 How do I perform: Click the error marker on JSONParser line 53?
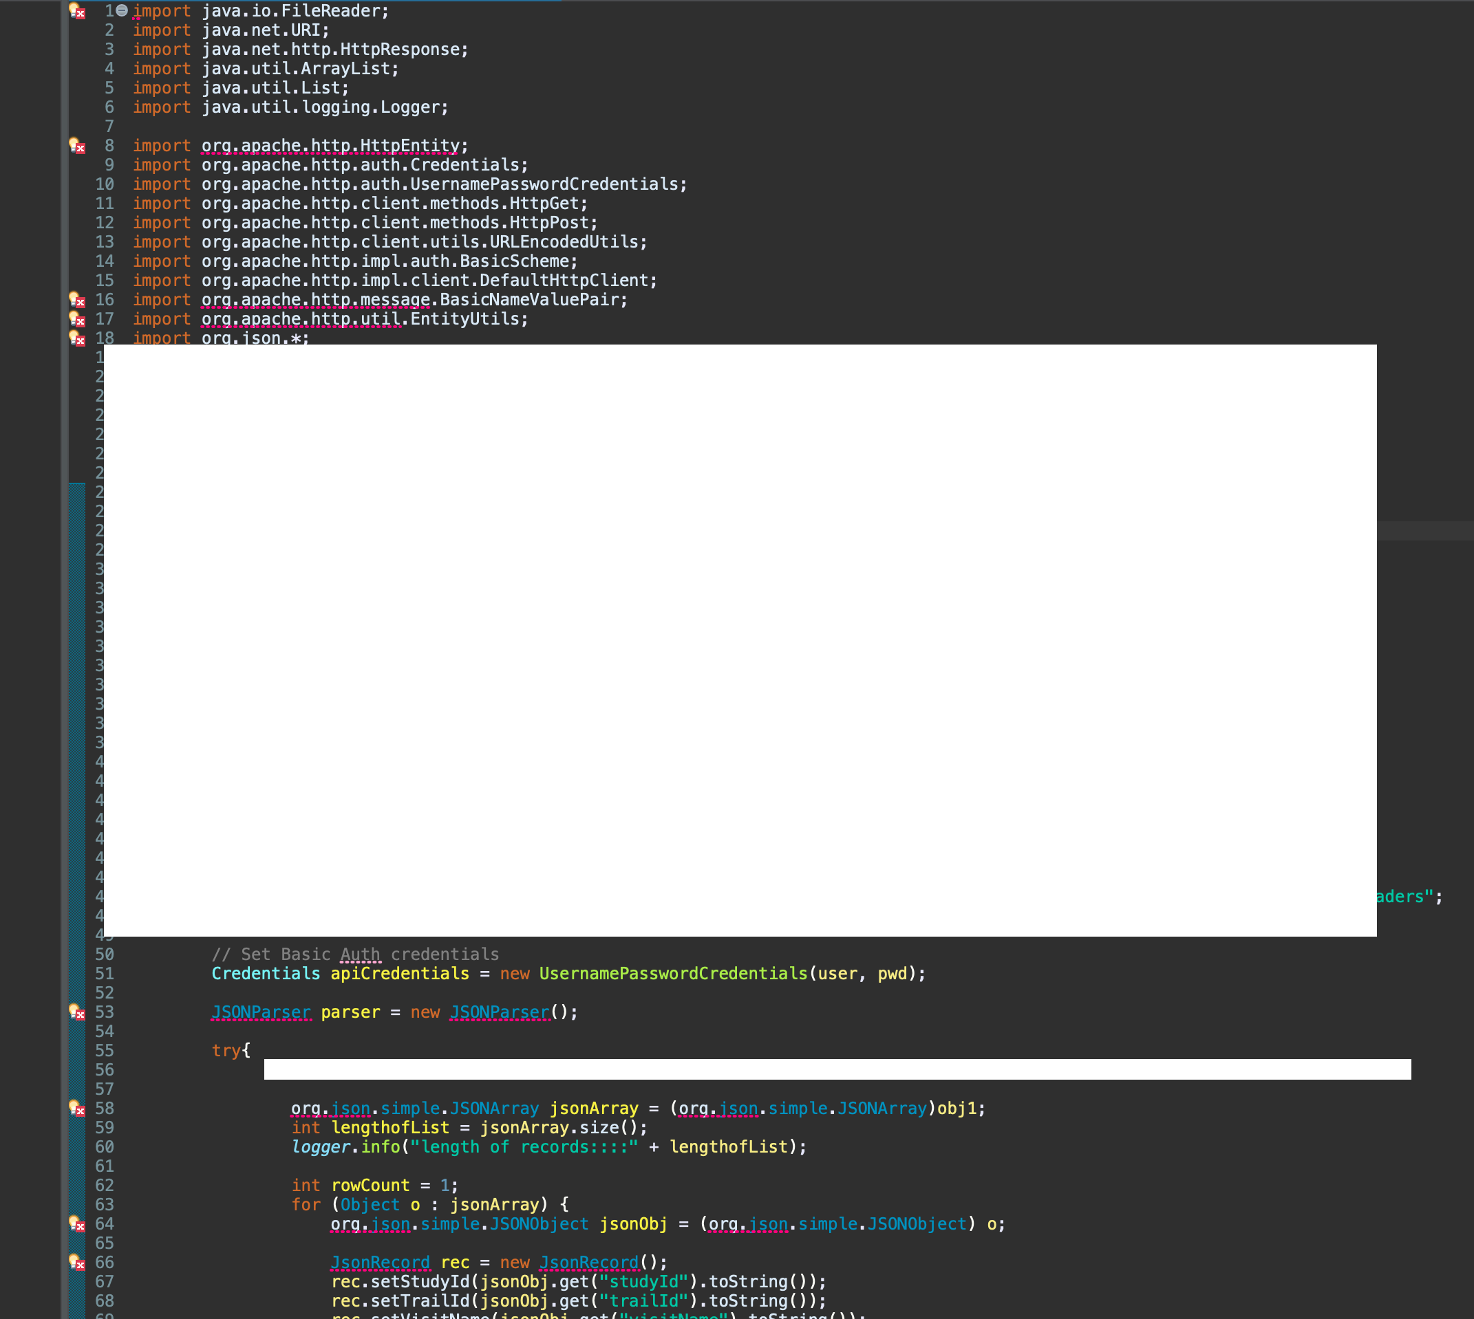coord(77,1012)
